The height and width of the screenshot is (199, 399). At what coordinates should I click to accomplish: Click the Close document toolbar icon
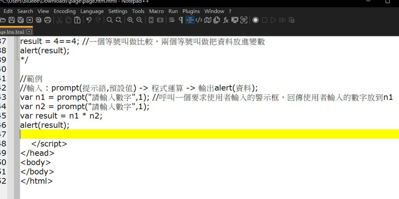click(30, 20)
